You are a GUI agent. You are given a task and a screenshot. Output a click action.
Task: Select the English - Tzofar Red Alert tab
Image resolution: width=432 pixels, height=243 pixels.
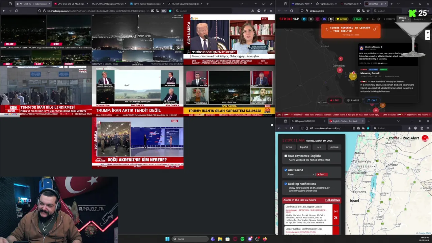coord(346,121)
